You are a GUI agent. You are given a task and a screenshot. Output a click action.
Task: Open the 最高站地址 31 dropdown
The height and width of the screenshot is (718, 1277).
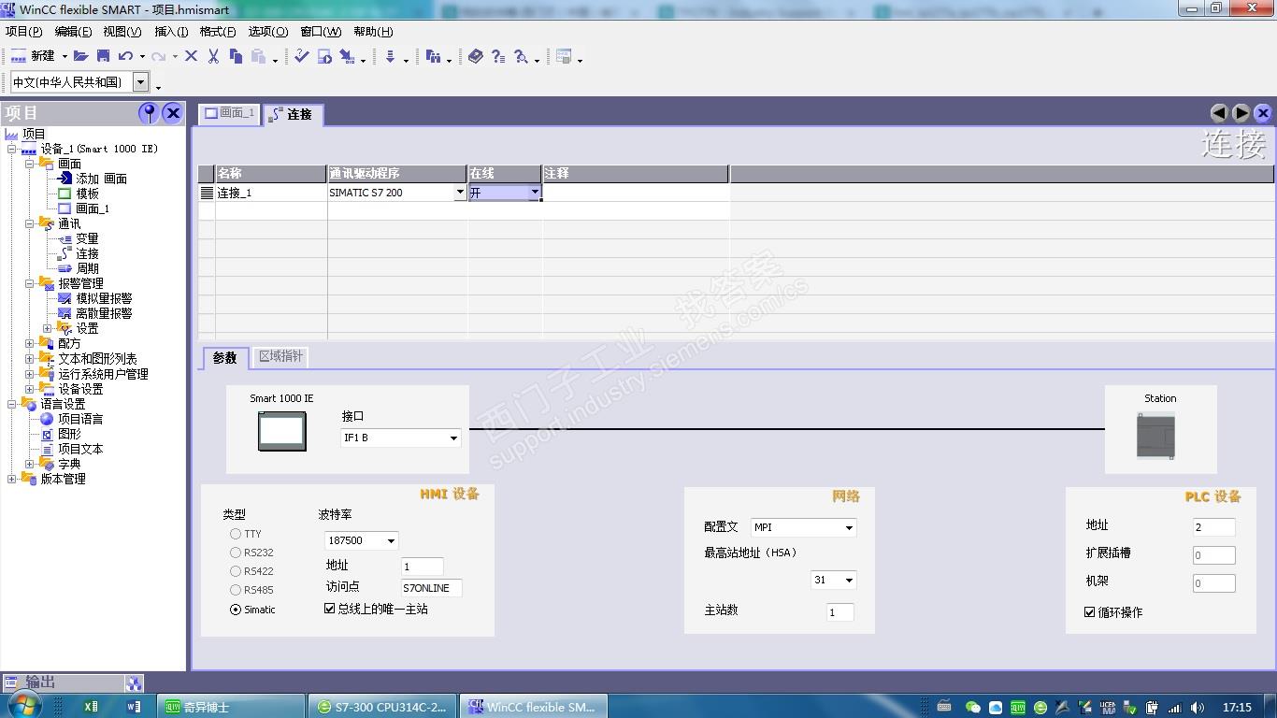849,581
